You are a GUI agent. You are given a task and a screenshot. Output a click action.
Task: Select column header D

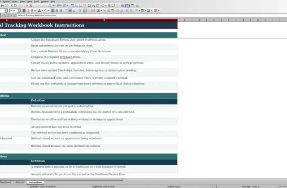point(199,20)
